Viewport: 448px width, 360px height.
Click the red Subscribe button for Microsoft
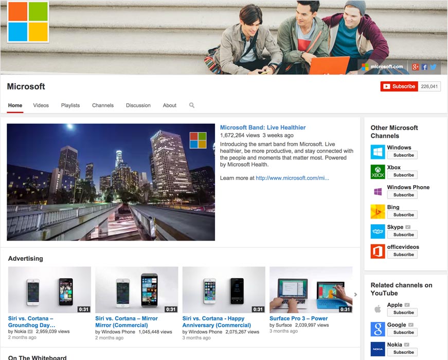pos(399,86)
